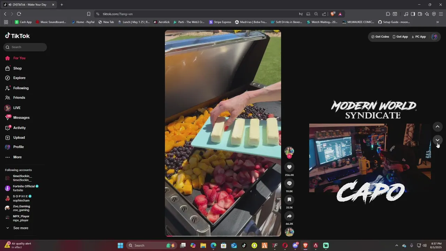Click the Get App button
446x251 pixels.
pyautogui.click(x=400, y=37)
